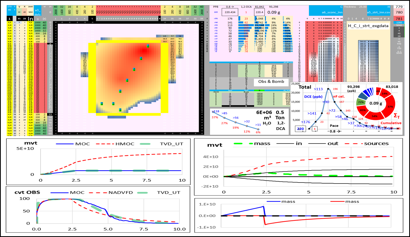Click the red 65% donut segment
Screen dimensions: 410x237
tap(363, 110)
